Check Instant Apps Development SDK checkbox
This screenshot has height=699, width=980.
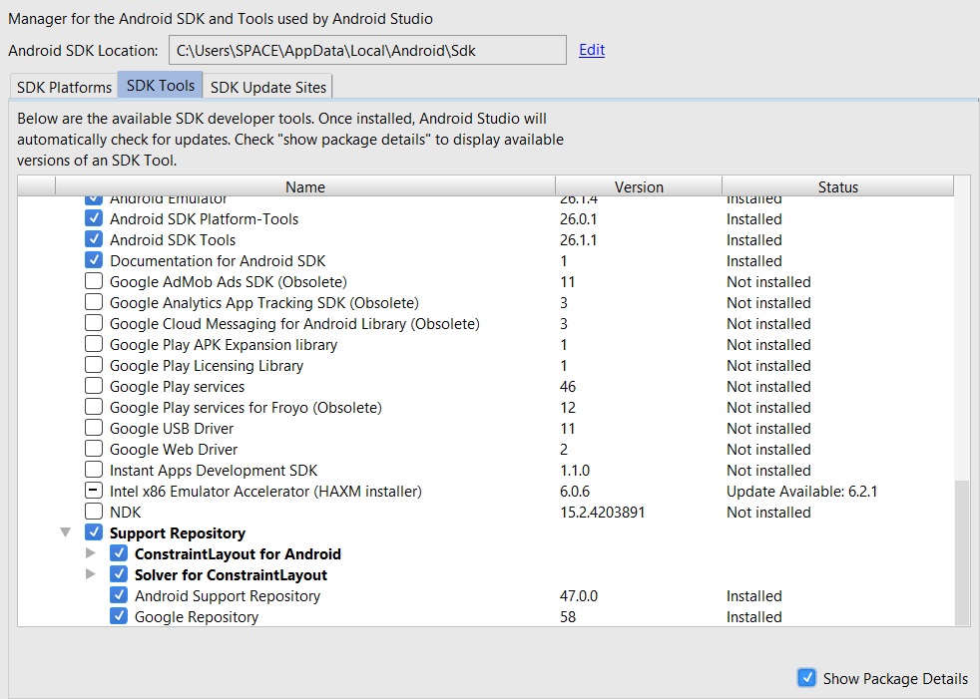coord(94,469)
